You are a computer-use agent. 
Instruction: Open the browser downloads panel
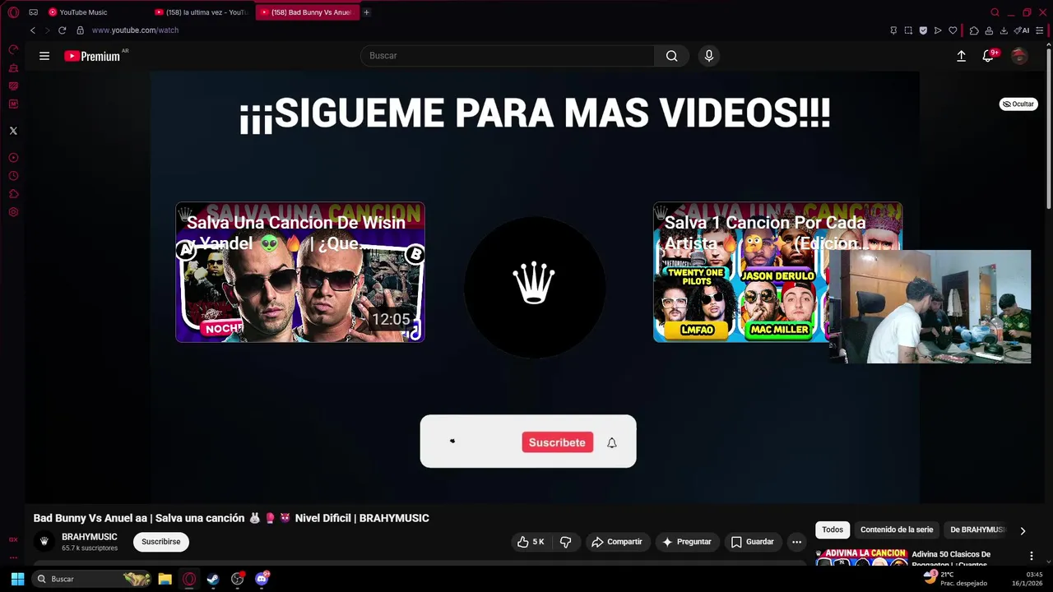coord(1004,30)
